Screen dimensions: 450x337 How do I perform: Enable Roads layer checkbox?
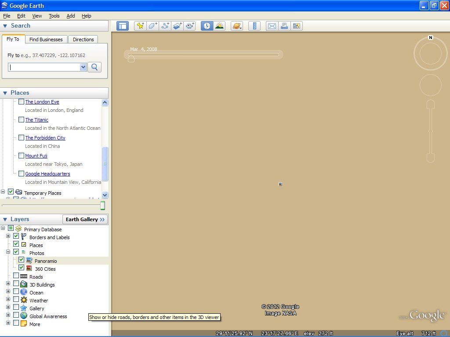(16, 276)
